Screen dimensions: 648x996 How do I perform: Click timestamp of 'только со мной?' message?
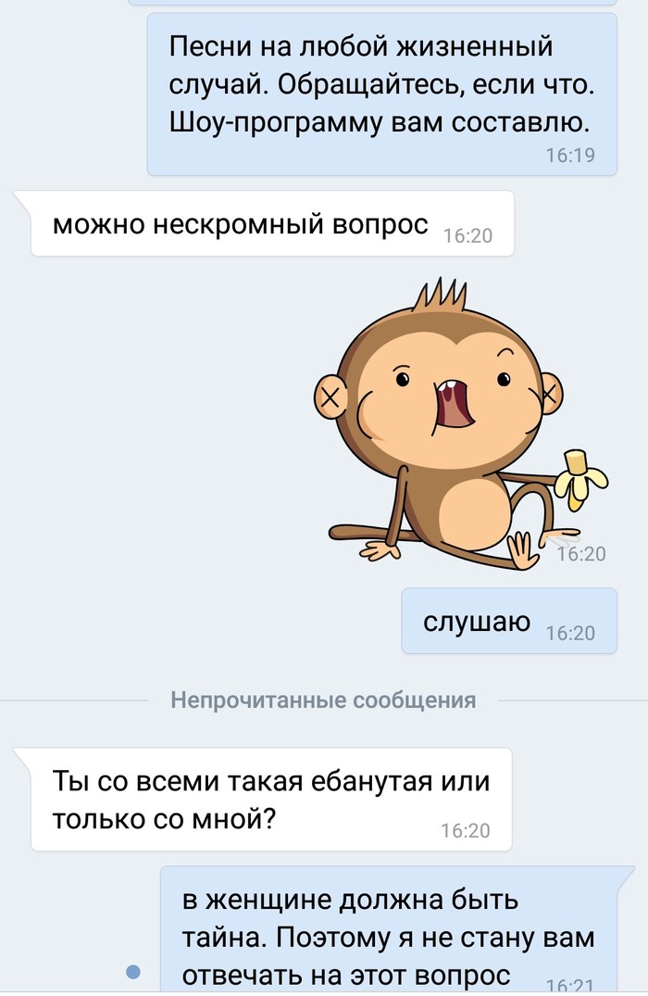point(466,830)
